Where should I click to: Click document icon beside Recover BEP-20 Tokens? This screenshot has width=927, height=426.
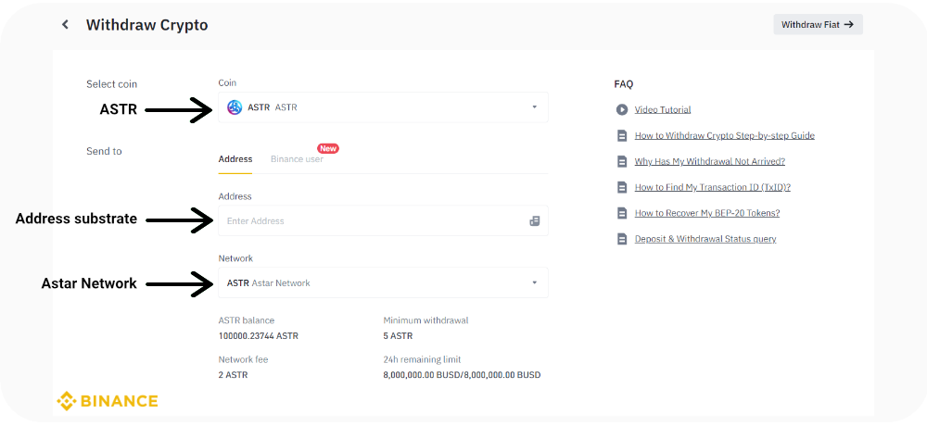622,213
